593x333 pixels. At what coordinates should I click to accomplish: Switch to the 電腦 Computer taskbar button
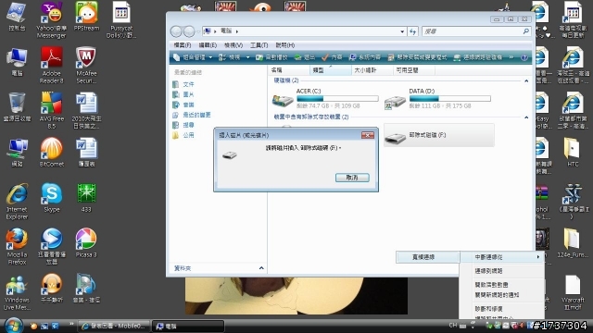pos(188,326)
